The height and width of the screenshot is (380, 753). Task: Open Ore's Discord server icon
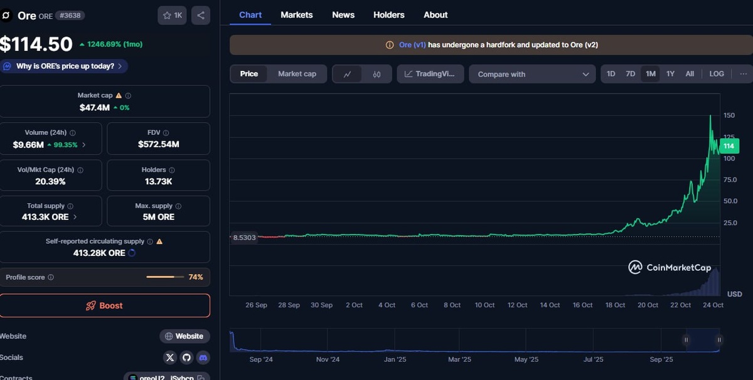pos(203,357)
